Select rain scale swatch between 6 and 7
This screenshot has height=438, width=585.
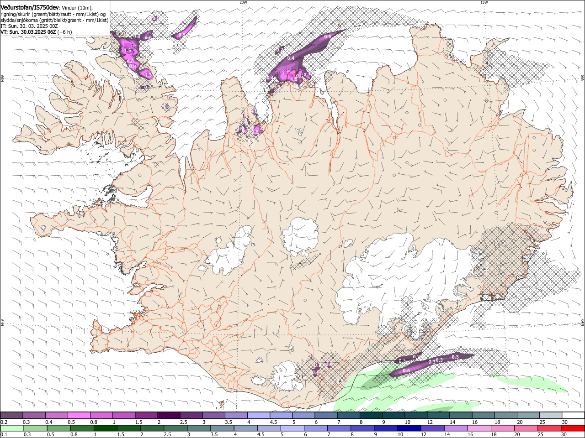click(316, 428)
